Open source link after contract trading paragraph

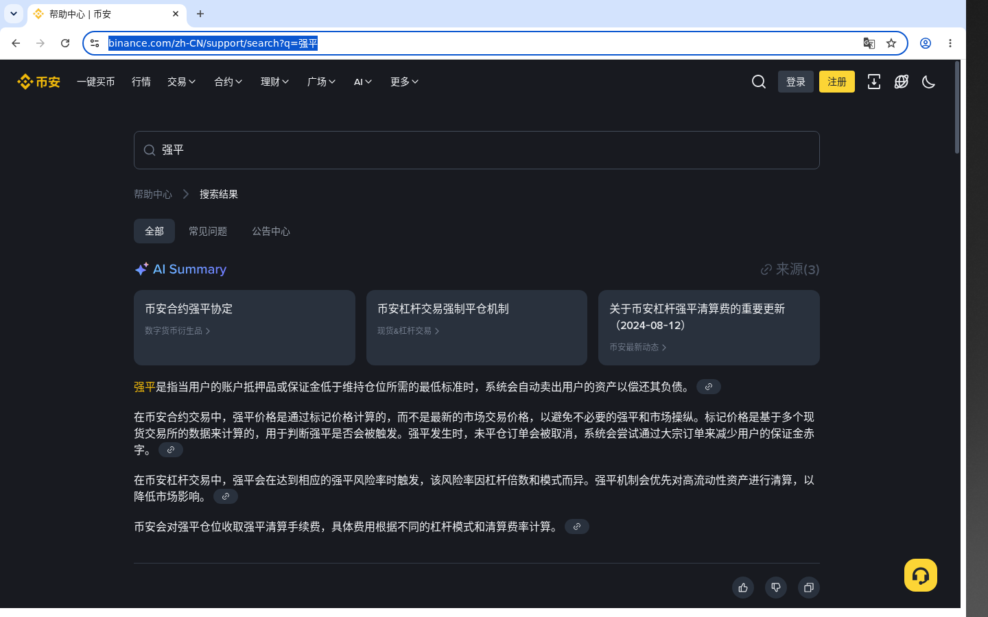[171, 450]
